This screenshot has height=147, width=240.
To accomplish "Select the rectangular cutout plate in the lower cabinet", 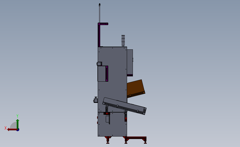I will (108, 119).
